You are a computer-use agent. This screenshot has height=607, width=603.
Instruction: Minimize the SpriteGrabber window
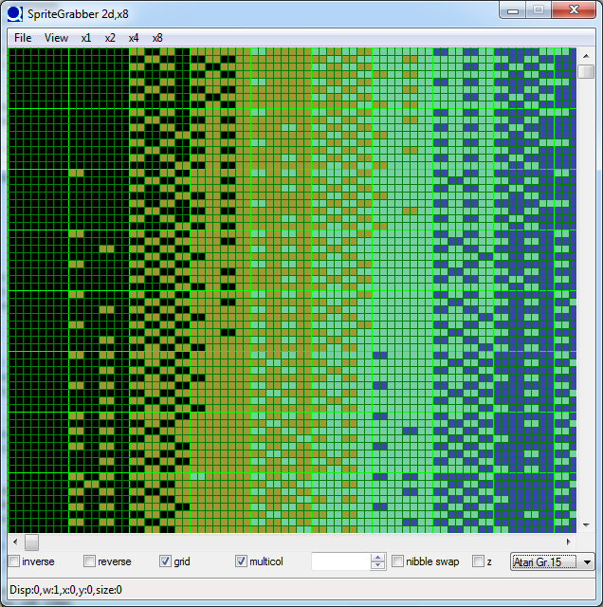click(513, 10)
